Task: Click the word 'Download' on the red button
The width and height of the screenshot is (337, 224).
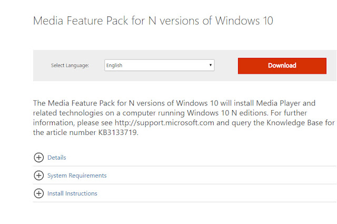Action: click(x=282, y=65)
